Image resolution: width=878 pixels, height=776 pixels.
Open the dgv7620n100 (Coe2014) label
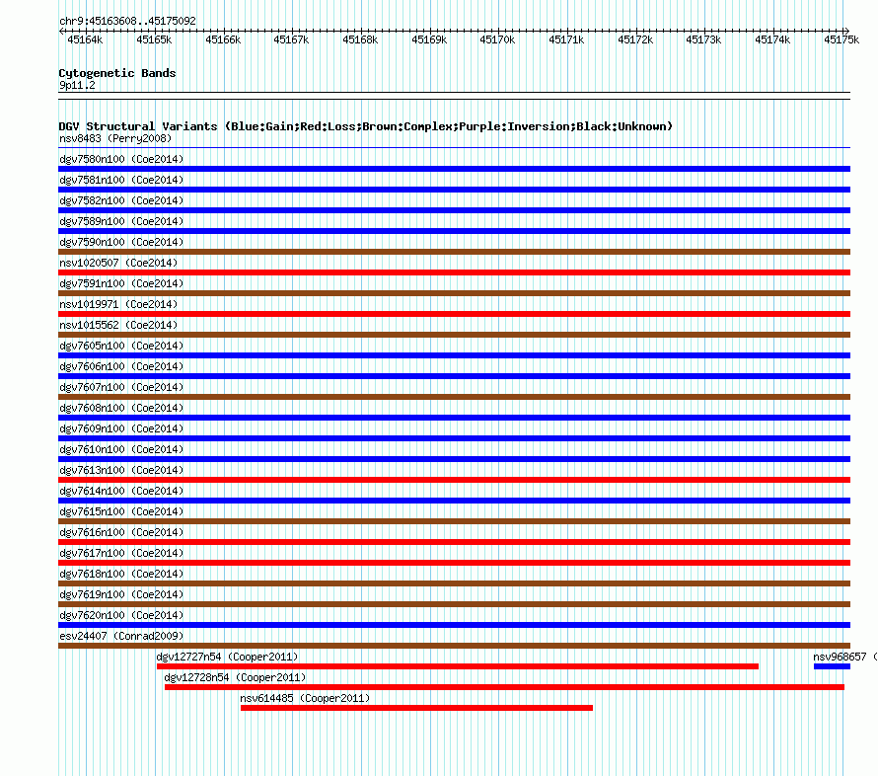121,615
